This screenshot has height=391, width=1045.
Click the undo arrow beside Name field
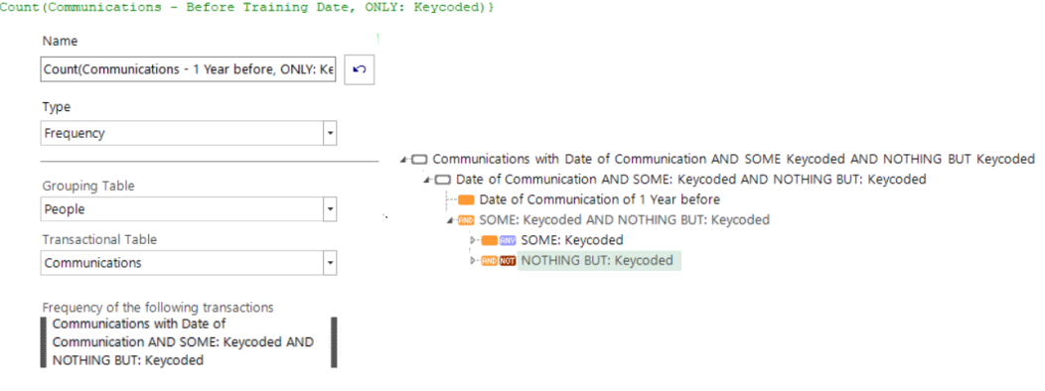click(360, 69)
